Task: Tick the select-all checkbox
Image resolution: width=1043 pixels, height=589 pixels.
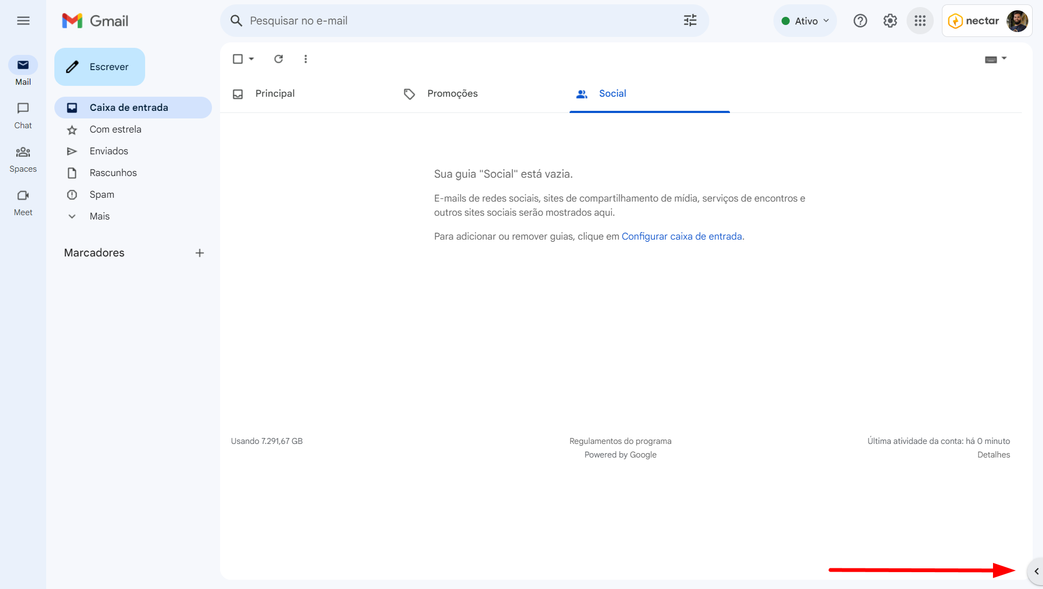Action: pyautogui.click(x=238, y=59)
